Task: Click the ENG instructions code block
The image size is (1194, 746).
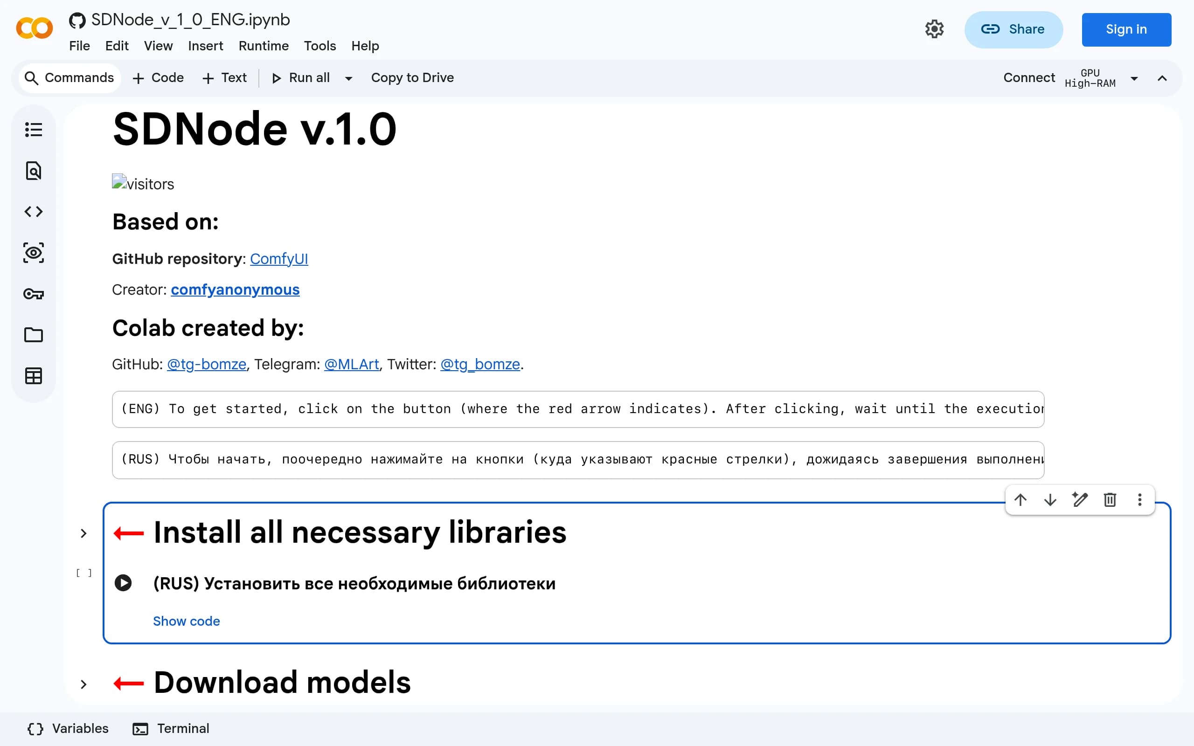Action: [x=578, y=409]
